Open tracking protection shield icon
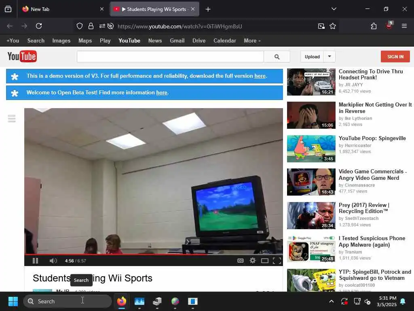The image size is (414, 311). tap(80, 26)
